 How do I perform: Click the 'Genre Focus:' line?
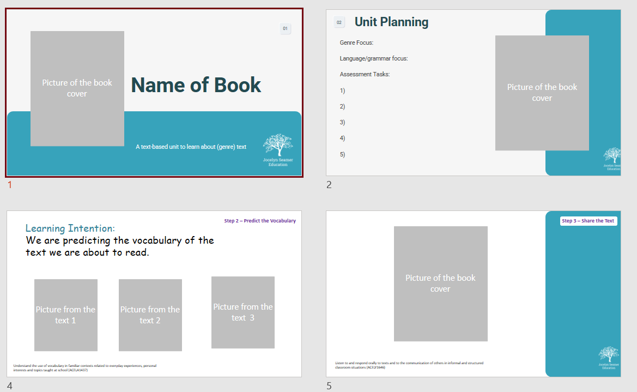click(356, 43)
